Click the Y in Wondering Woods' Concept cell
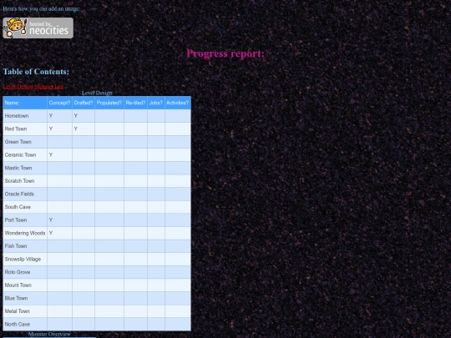The width and height of the screenshot is (451, 338). [x=51, y=233]
